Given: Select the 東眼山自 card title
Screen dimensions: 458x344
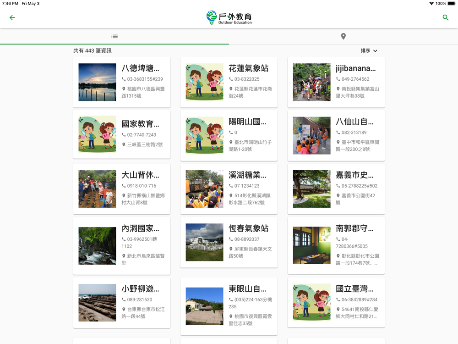Looking at the screenshot, I should point(247,289).
